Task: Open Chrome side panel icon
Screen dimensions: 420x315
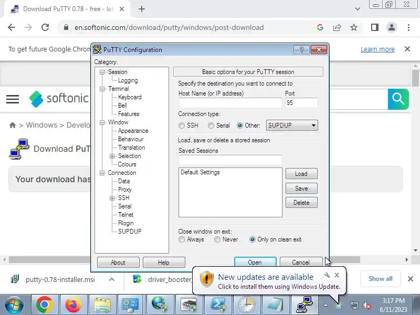Action: click(375, 27)
